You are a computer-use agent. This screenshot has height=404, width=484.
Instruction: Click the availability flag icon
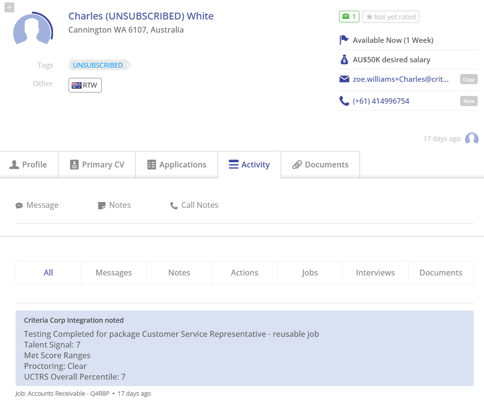[x=344, y=40]
